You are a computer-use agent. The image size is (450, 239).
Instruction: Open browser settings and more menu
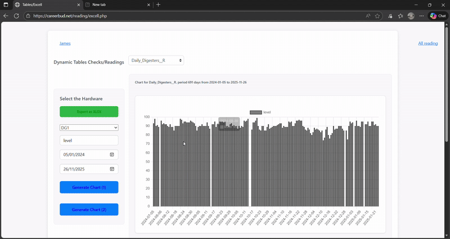pyautogui.click(x=421, y=16)
